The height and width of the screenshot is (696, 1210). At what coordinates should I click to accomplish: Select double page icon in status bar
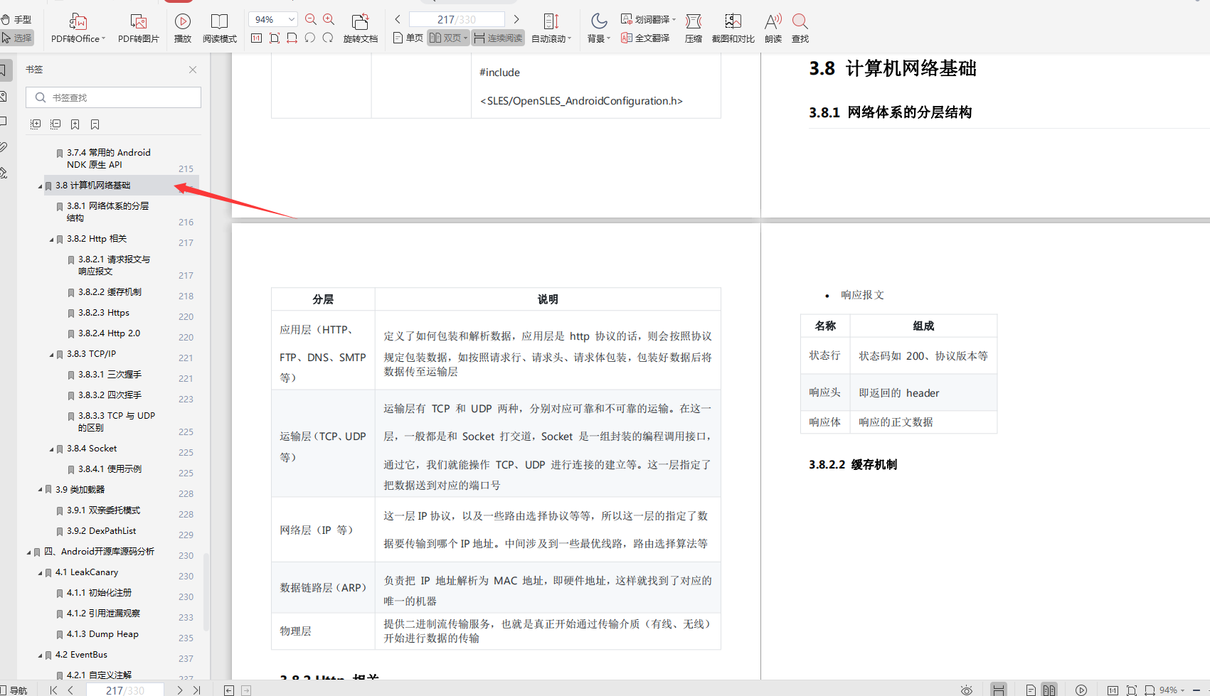coord(1049,690)
